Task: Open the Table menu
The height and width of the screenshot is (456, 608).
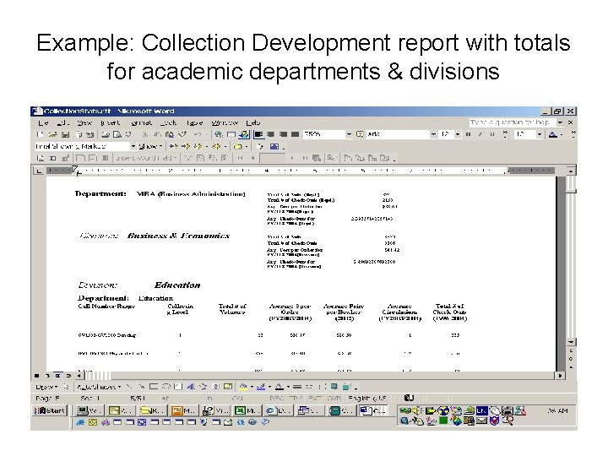Action: 194,122
